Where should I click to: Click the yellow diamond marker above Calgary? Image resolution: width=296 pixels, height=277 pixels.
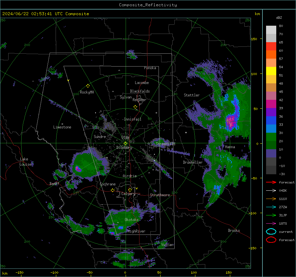coord(130,190)
